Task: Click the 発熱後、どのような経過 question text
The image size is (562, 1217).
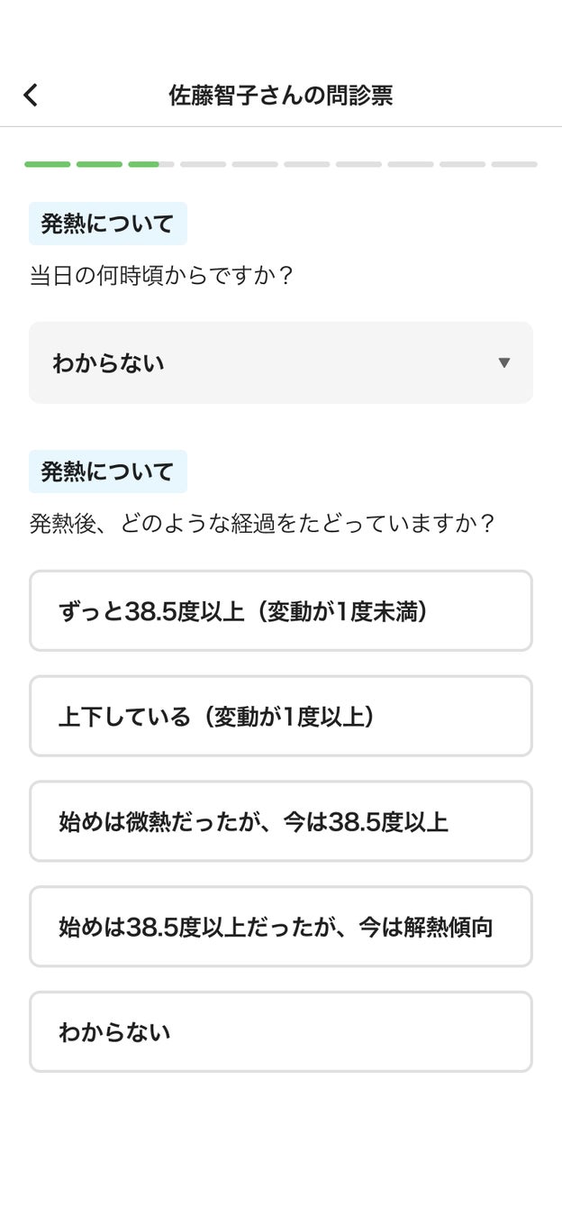Action: 262,523
